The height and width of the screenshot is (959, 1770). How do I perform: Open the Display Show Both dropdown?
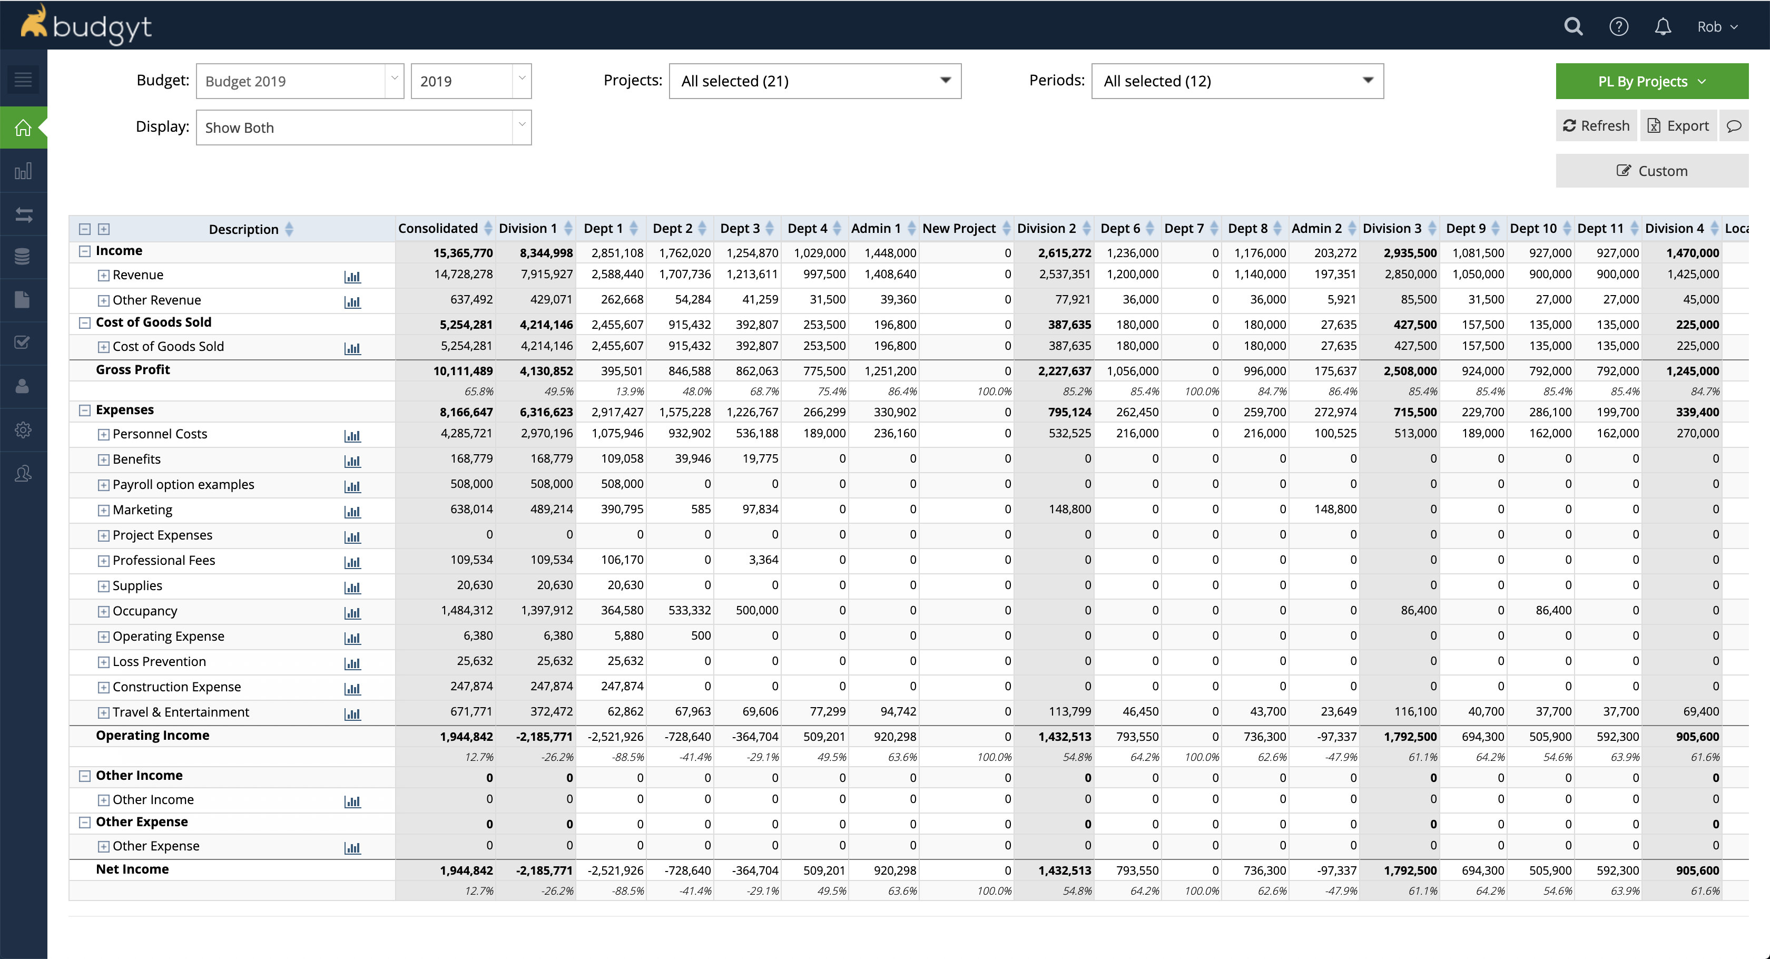(363, 128)
